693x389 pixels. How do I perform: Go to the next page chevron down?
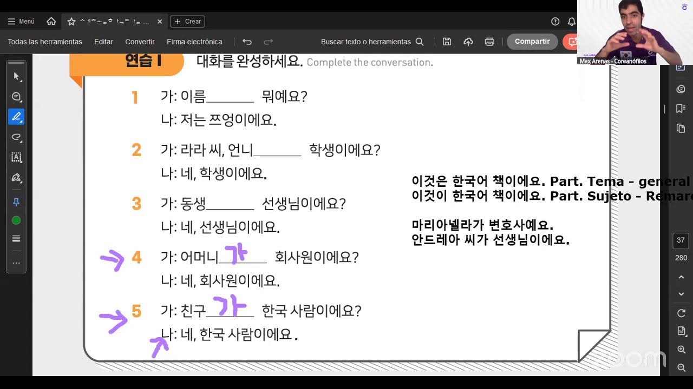pos(681,294)
